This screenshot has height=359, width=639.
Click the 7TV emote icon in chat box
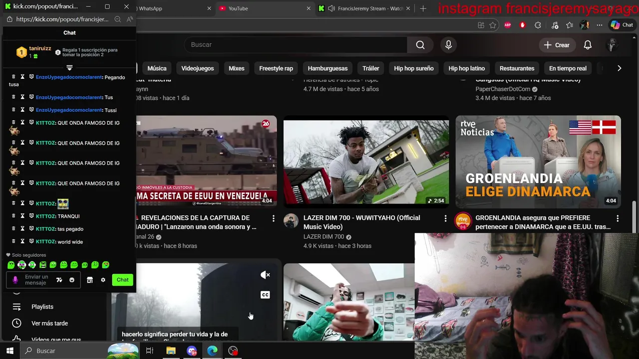point(59,280)
